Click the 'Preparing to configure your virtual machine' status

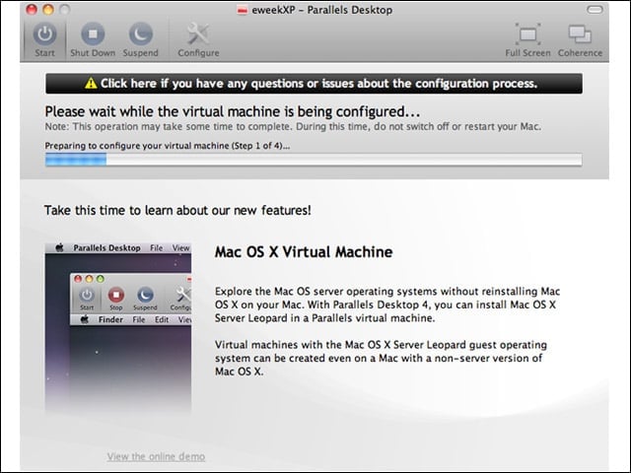click(x=168, y=146)
